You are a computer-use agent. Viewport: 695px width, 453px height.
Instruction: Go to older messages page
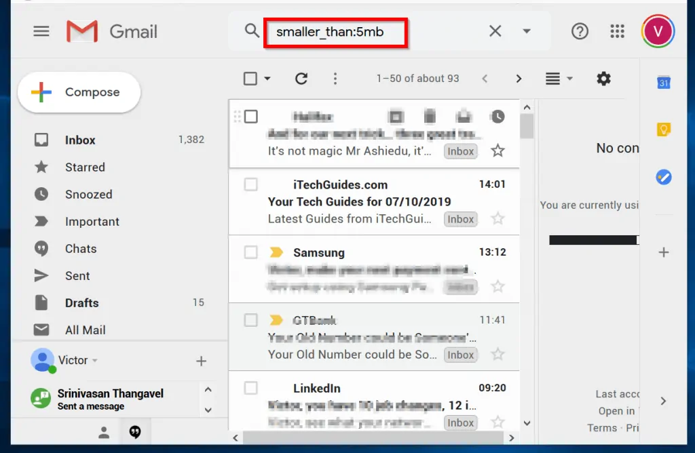[x=519, y=79]
